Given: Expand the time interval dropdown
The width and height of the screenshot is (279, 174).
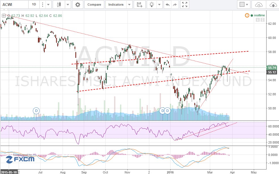Looking at the screenshot, I should (x=48, y=5).
